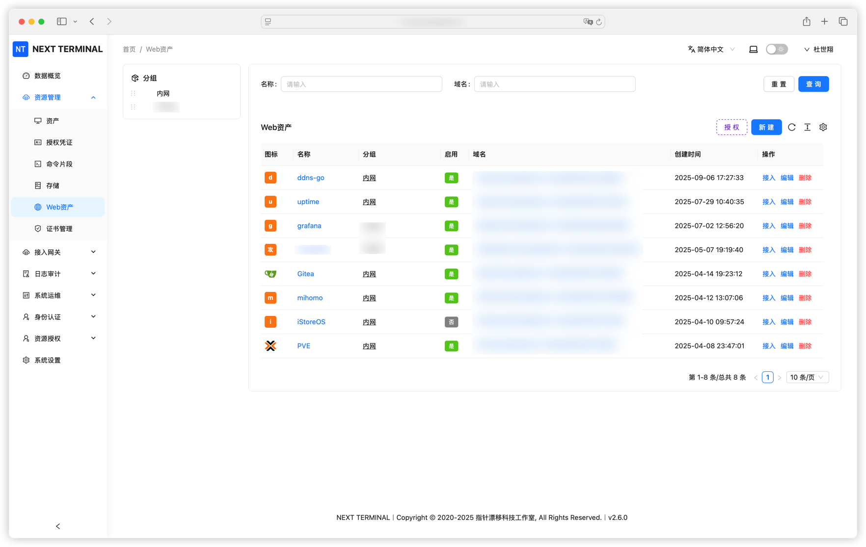Click the disabled badge for iStoreOS
866x547 pixels.
pyautogui.click(x=451, y=322)
